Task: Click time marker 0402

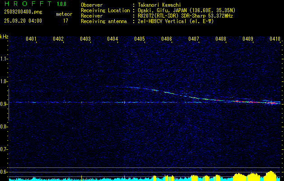Action: click(x=58, y=38)
